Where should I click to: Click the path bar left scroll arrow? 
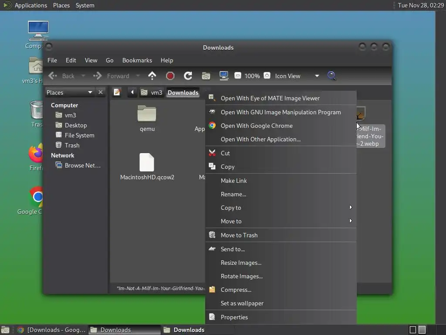[132, 92]
